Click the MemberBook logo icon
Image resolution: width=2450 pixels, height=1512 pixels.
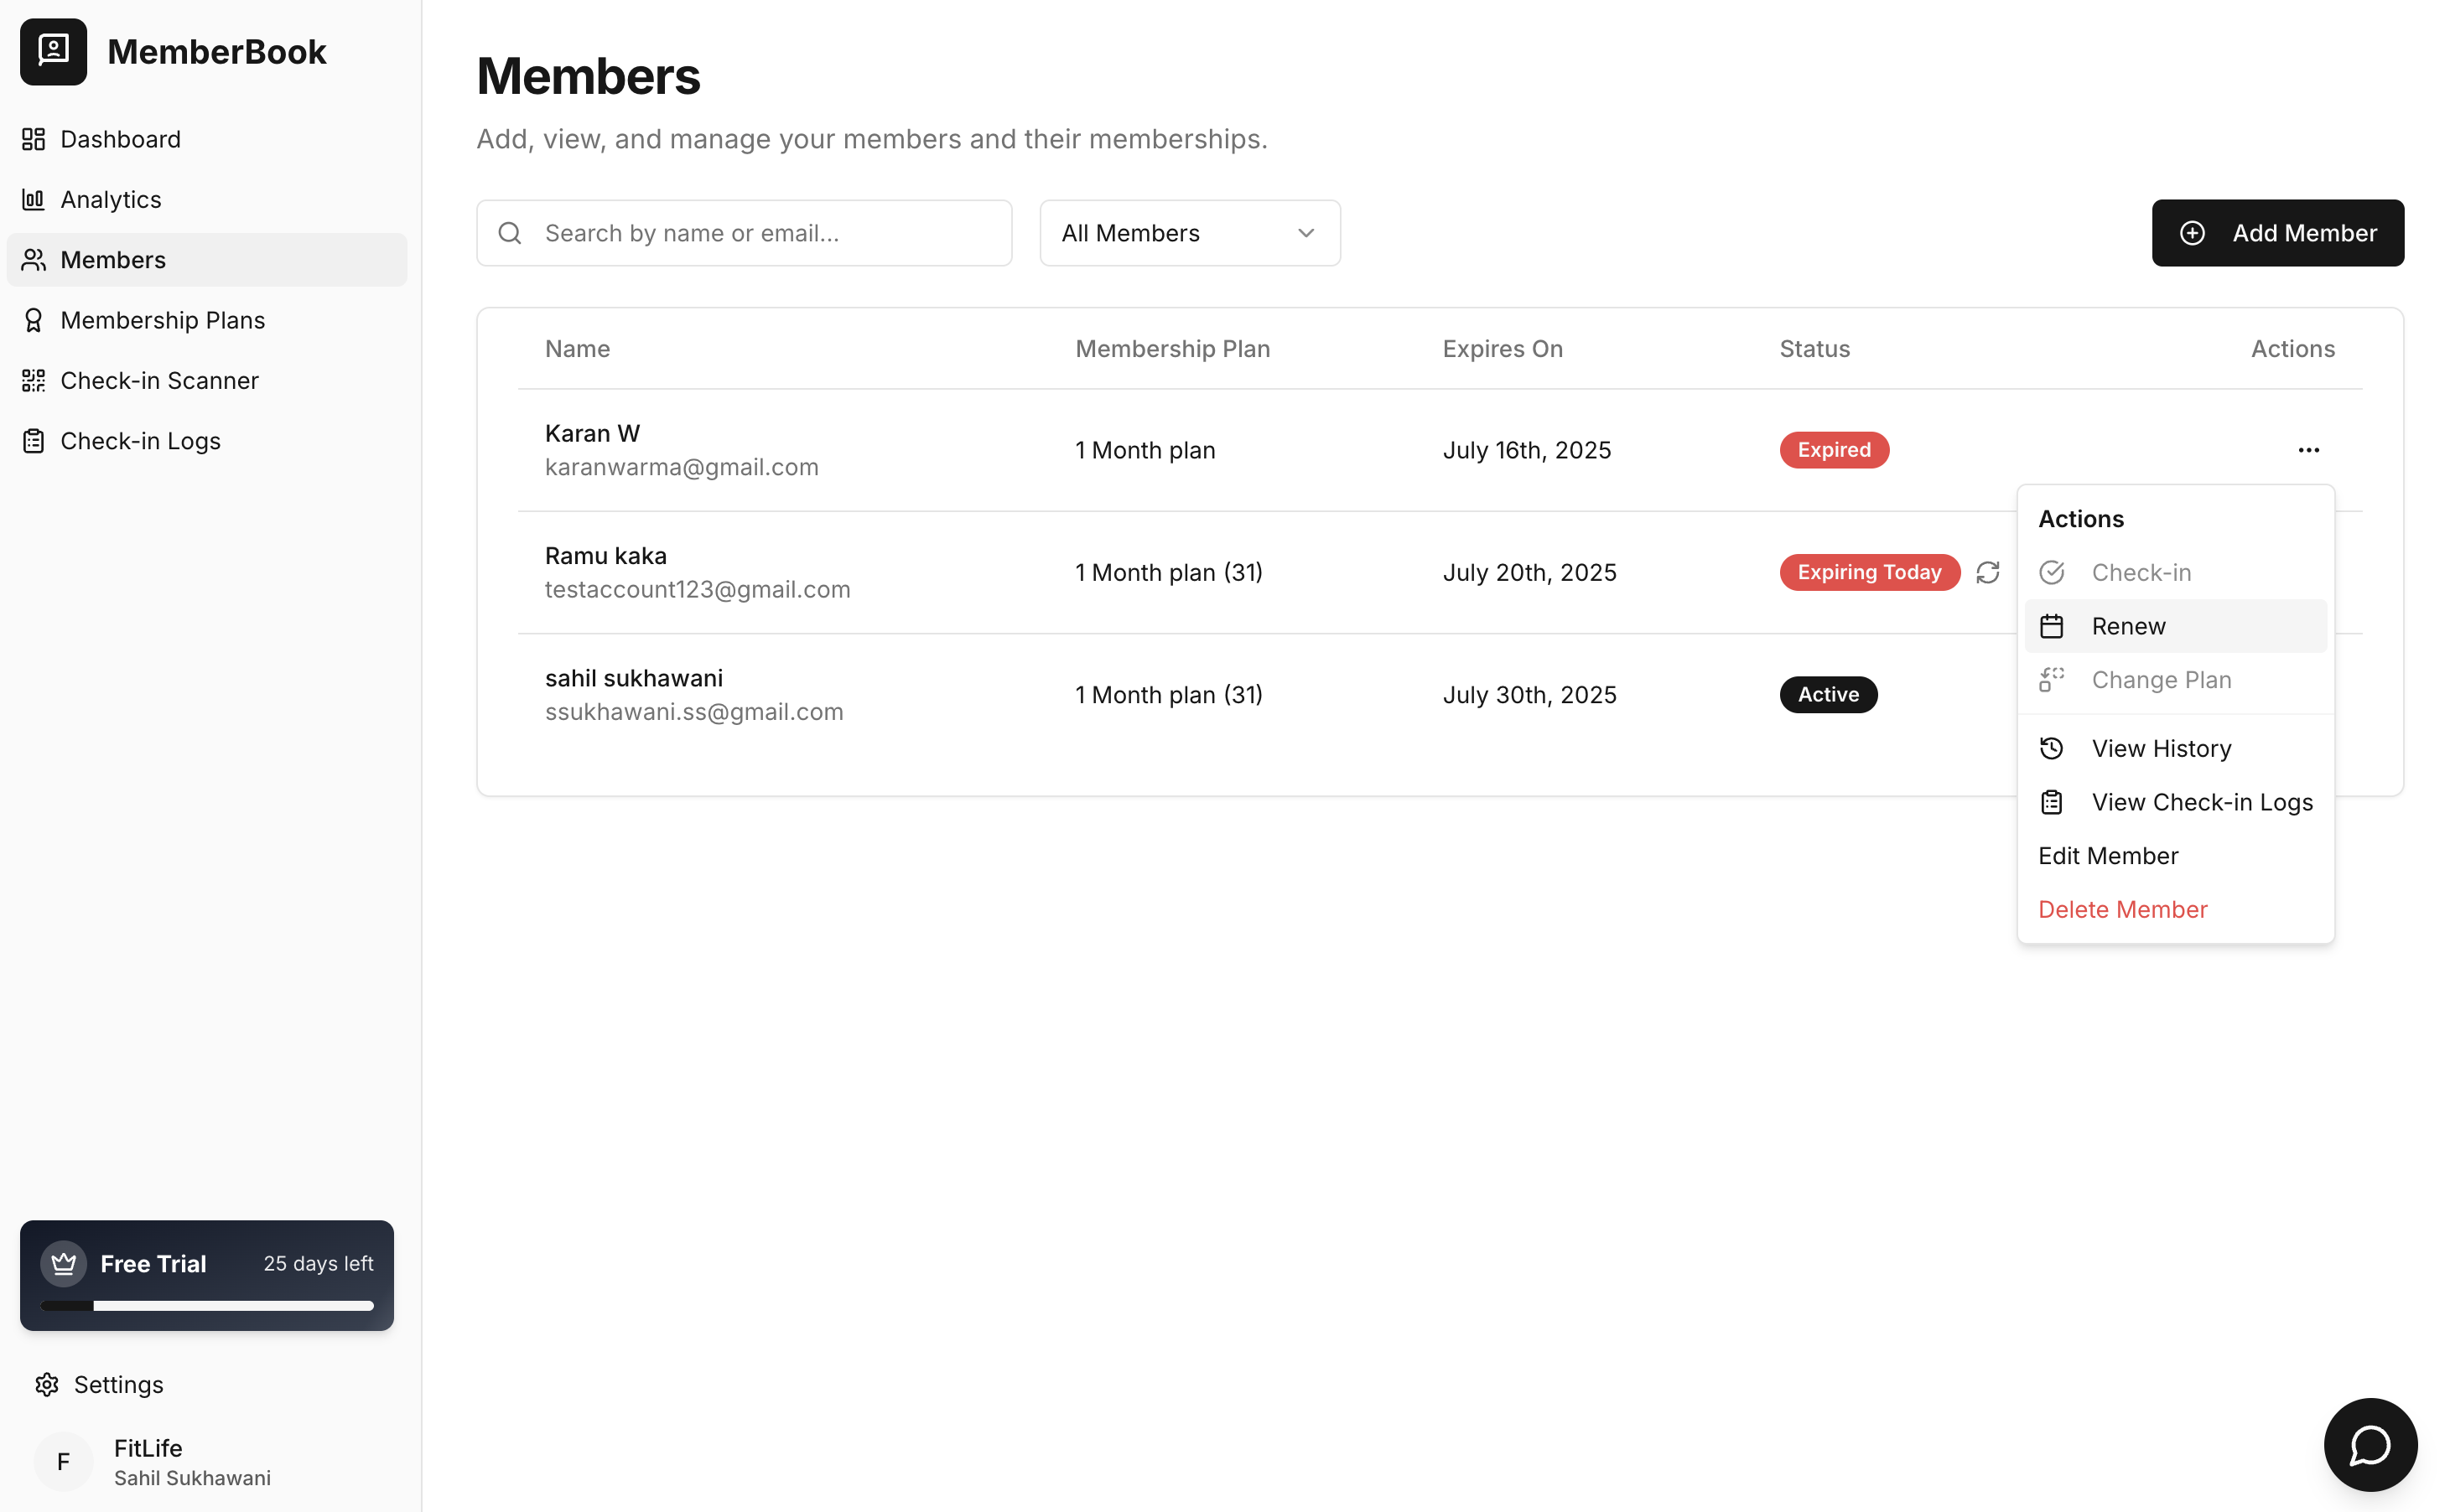tap(53, 51)
